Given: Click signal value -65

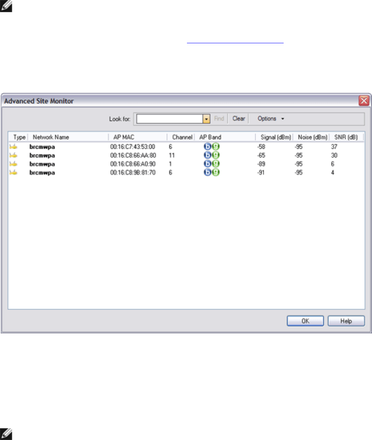Looking at the screenshot, I should [261, 156].
